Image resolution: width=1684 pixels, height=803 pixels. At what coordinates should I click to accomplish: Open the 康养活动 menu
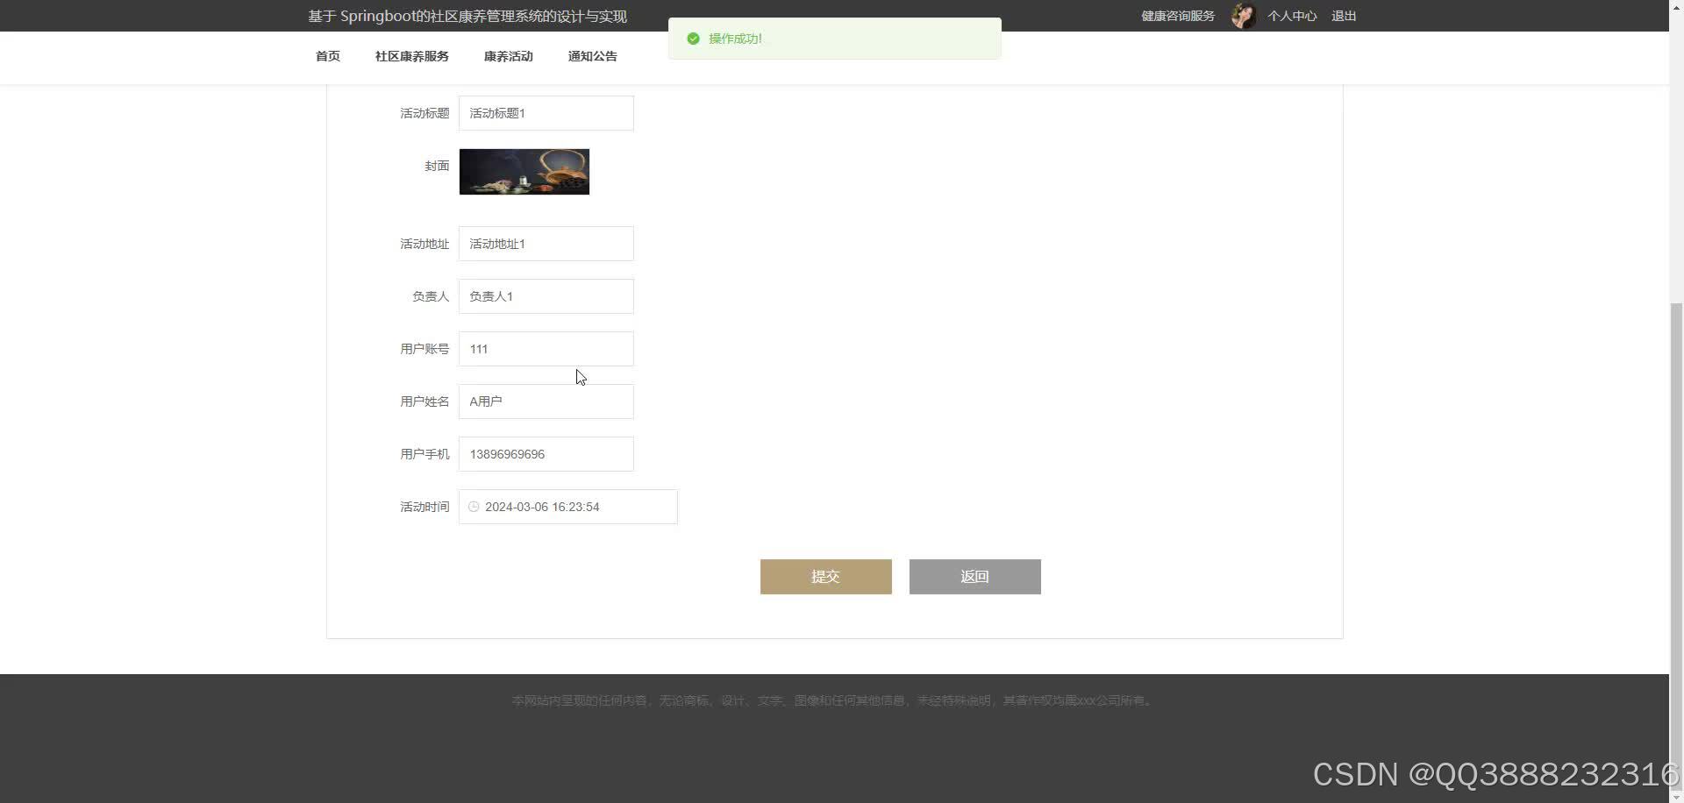tap(508, 56)
